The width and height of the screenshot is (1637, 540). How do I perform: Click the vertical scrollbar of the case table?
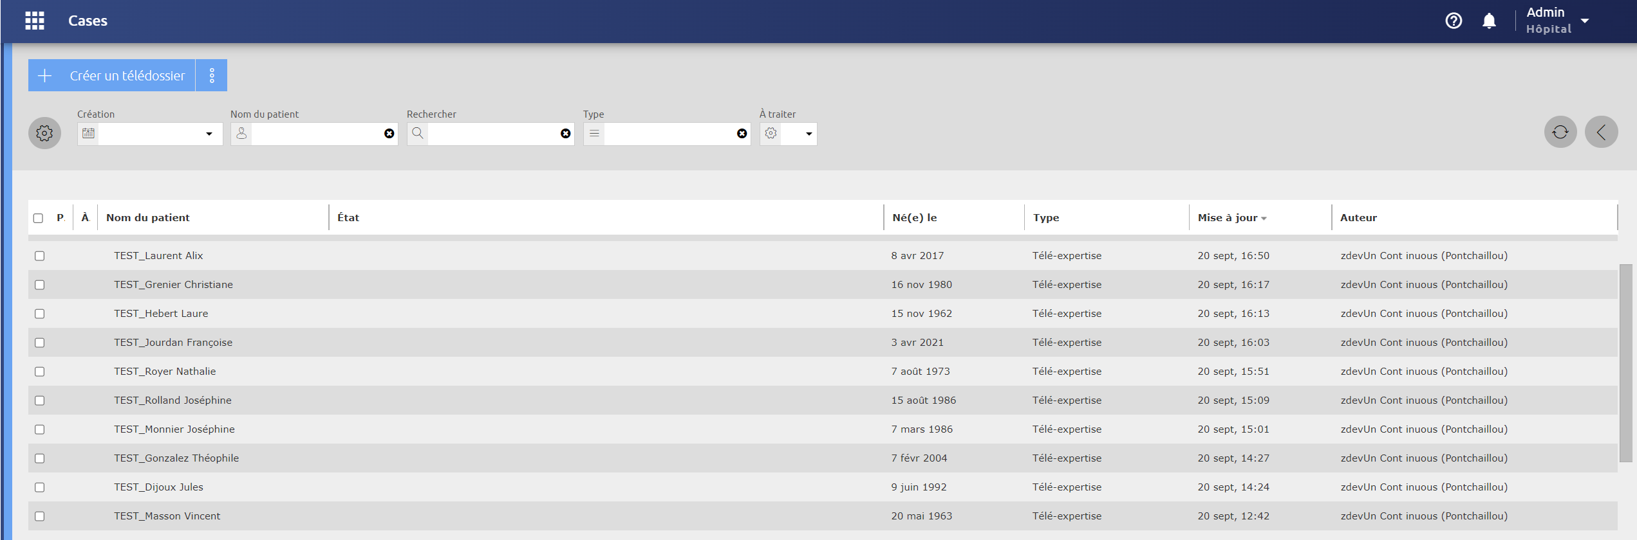pos(1625,363)
